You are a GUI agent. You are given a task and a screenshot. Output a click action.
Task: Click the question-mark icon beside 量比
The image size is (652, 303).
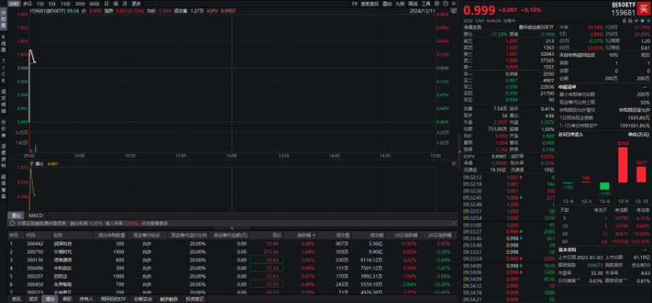[x=31, y=164]
